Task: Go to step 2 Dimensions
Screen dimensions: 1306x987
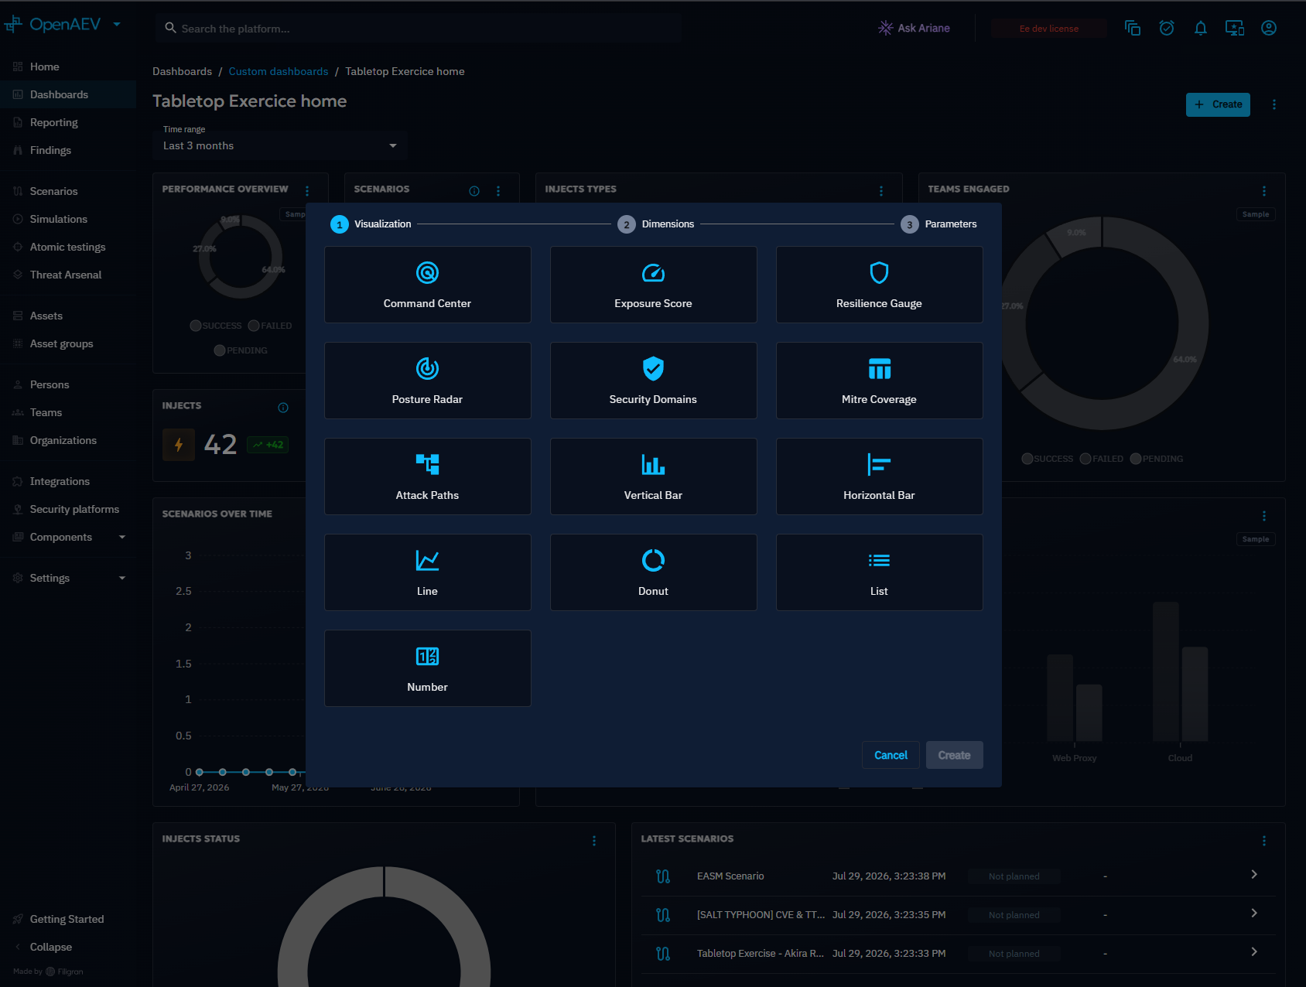Action: (656, 224)
